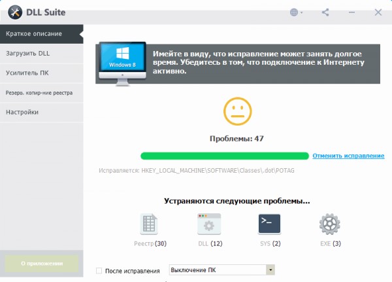
Task: Click the Реестр registry table icon
Action: coord(149,224)
